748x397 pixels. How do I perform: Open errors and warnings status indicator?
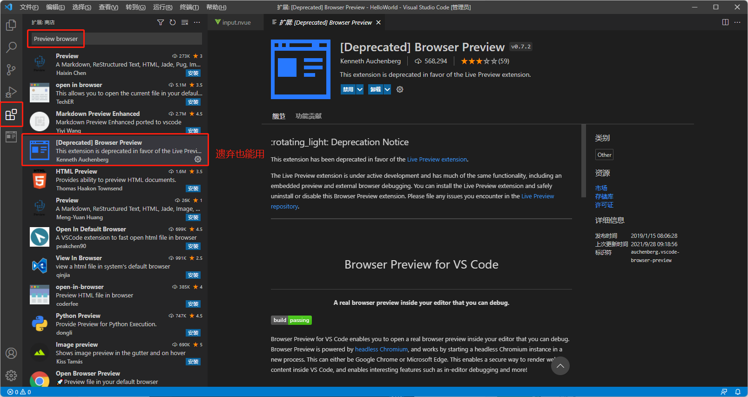point(19,392)
